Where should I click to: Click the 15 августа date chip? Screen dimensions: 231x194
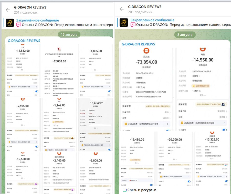69,35
